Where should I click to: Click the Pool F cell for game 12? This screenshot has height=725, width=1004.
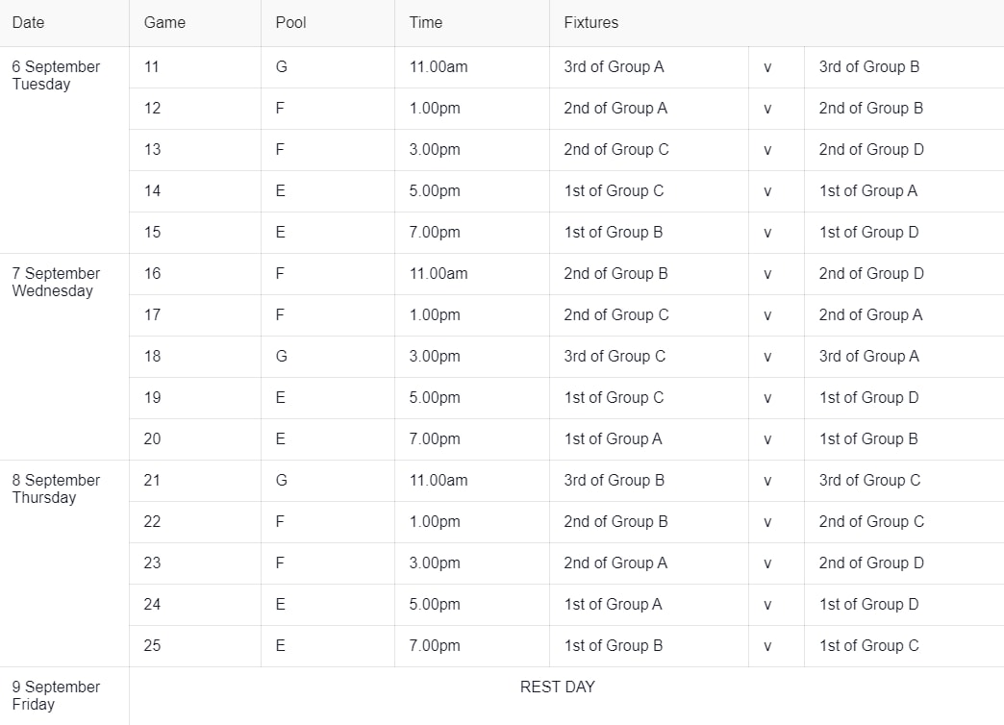tap(280, 108)
